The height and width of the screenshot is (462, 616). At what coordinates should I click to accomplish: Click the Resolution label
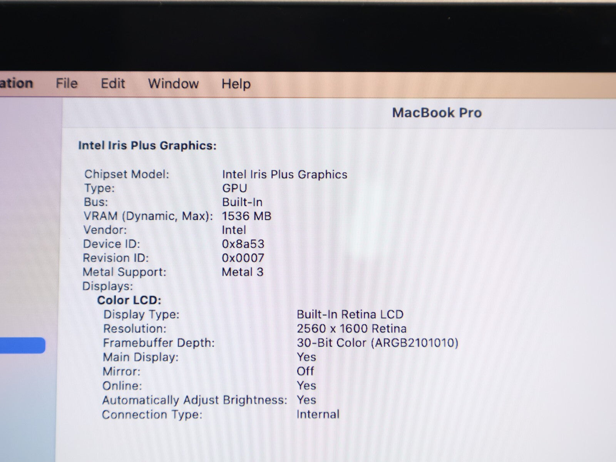click(x=135, y=329)
